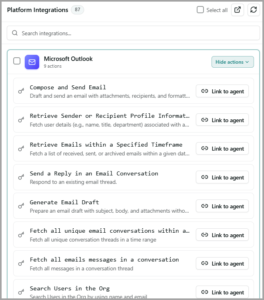Viewport: 264px width, 300px height.
Task: Click 'Fetch user details (e.g., name, title' description
Action: 109,125
